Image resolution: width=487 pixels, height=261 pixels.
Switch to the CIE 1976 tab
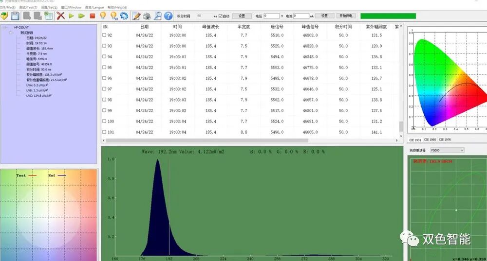tap(445, 140)
